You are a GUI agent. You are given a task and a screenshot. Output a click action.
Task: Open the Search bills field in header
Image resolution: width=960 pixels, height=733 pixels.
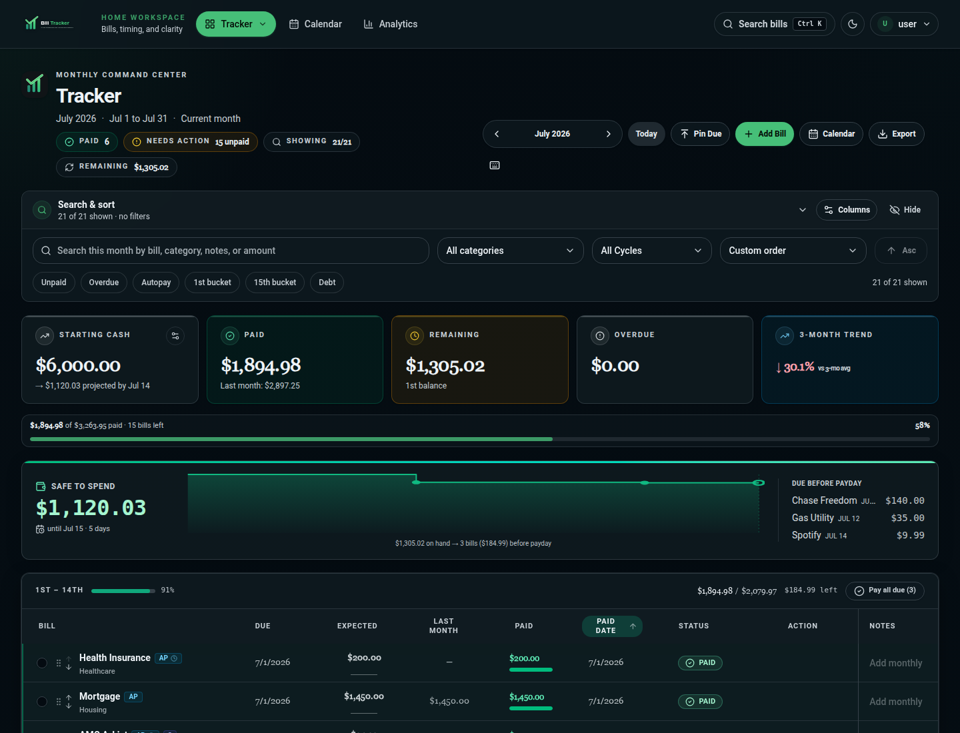(x=774, y=24)
